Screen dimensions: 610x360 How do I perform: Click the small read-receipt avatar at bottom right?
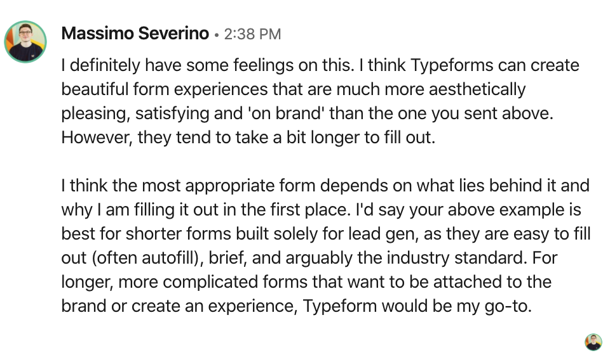pos(593,342)
